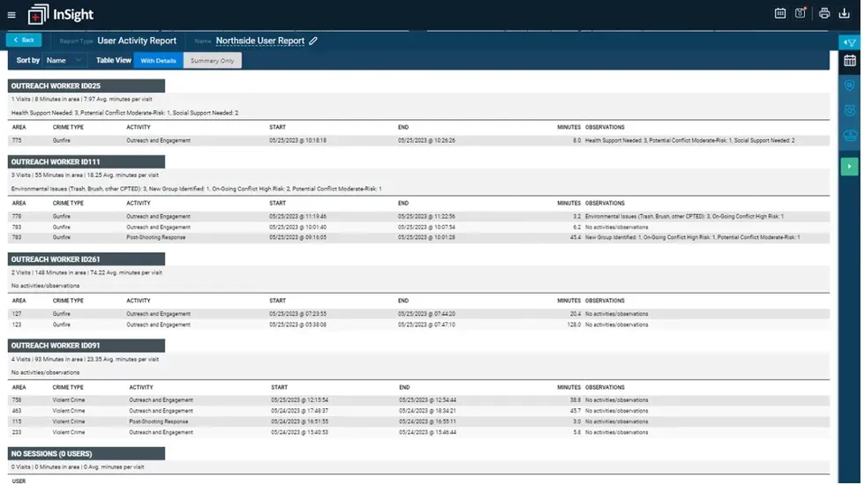Select the Outreach Worker ID025 section header
This screenshot has height=485, width=864.
click(x=86, y=86)
